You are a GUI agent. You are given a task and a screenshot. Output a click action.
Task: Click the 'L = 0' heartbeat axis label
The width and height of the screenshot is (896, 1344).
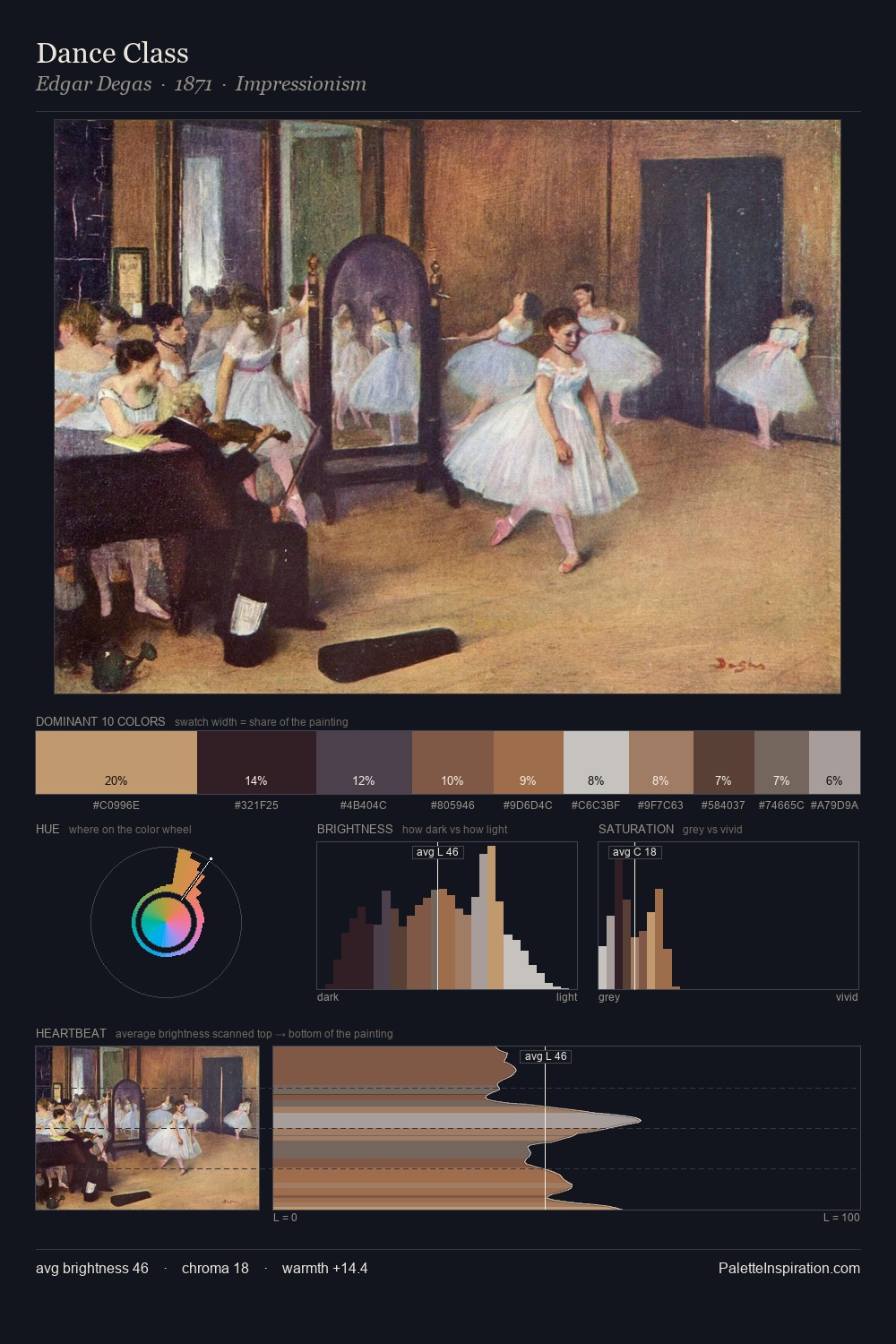(x=285, y=1218)
